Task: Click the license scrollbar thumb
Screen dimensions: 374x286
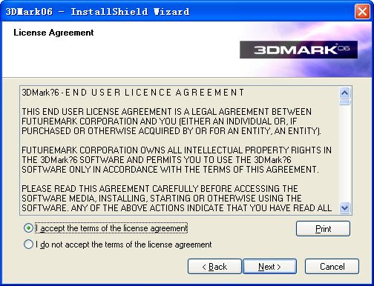Action: pyautogui.click(x=345, y=102)
